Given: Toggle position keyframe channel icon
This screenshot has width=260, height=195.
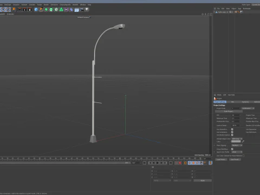Looking at the screenshot, I should click(x=190, y=163).
